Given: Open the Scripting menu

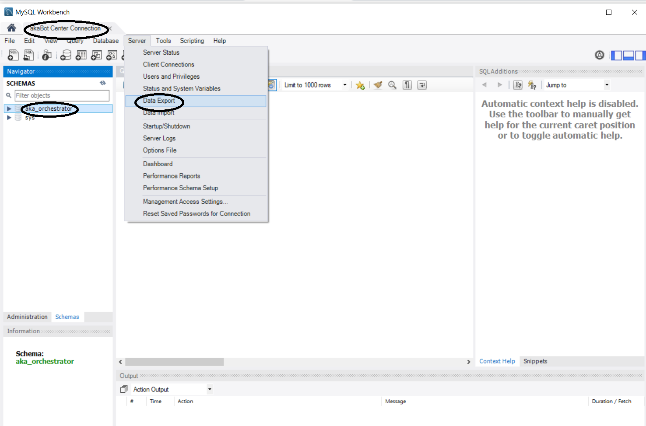Looking at the screenshot, I should (192, 41).
